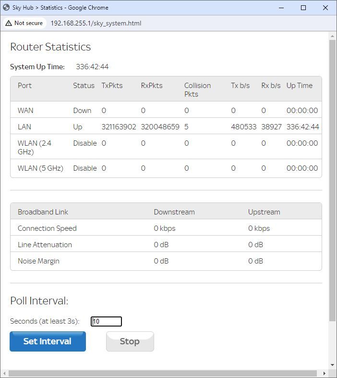Click the vertical scrollbar up arrow
Viewport: 337px width, 378px height.
click(333, 36)
